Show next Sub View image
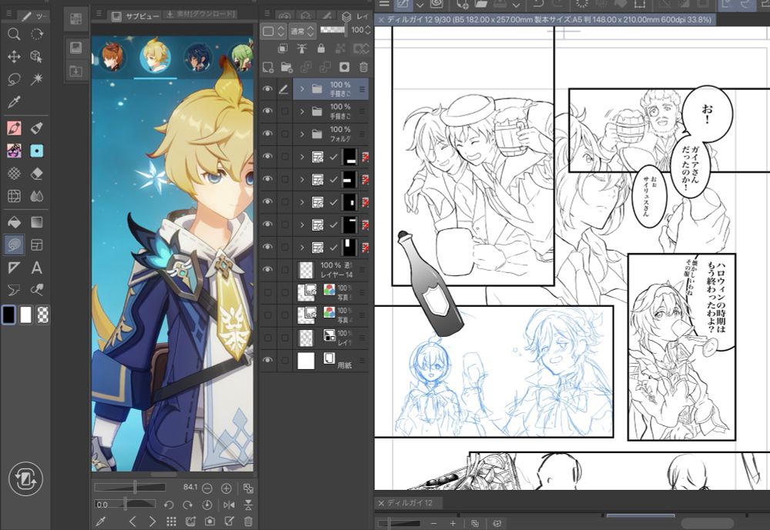This screenshot has height=530, width=770. 152,522
